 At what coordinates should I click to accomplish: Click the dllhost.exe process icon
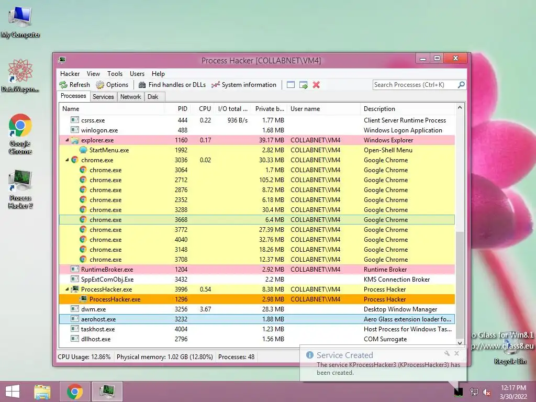coord(74,339)
